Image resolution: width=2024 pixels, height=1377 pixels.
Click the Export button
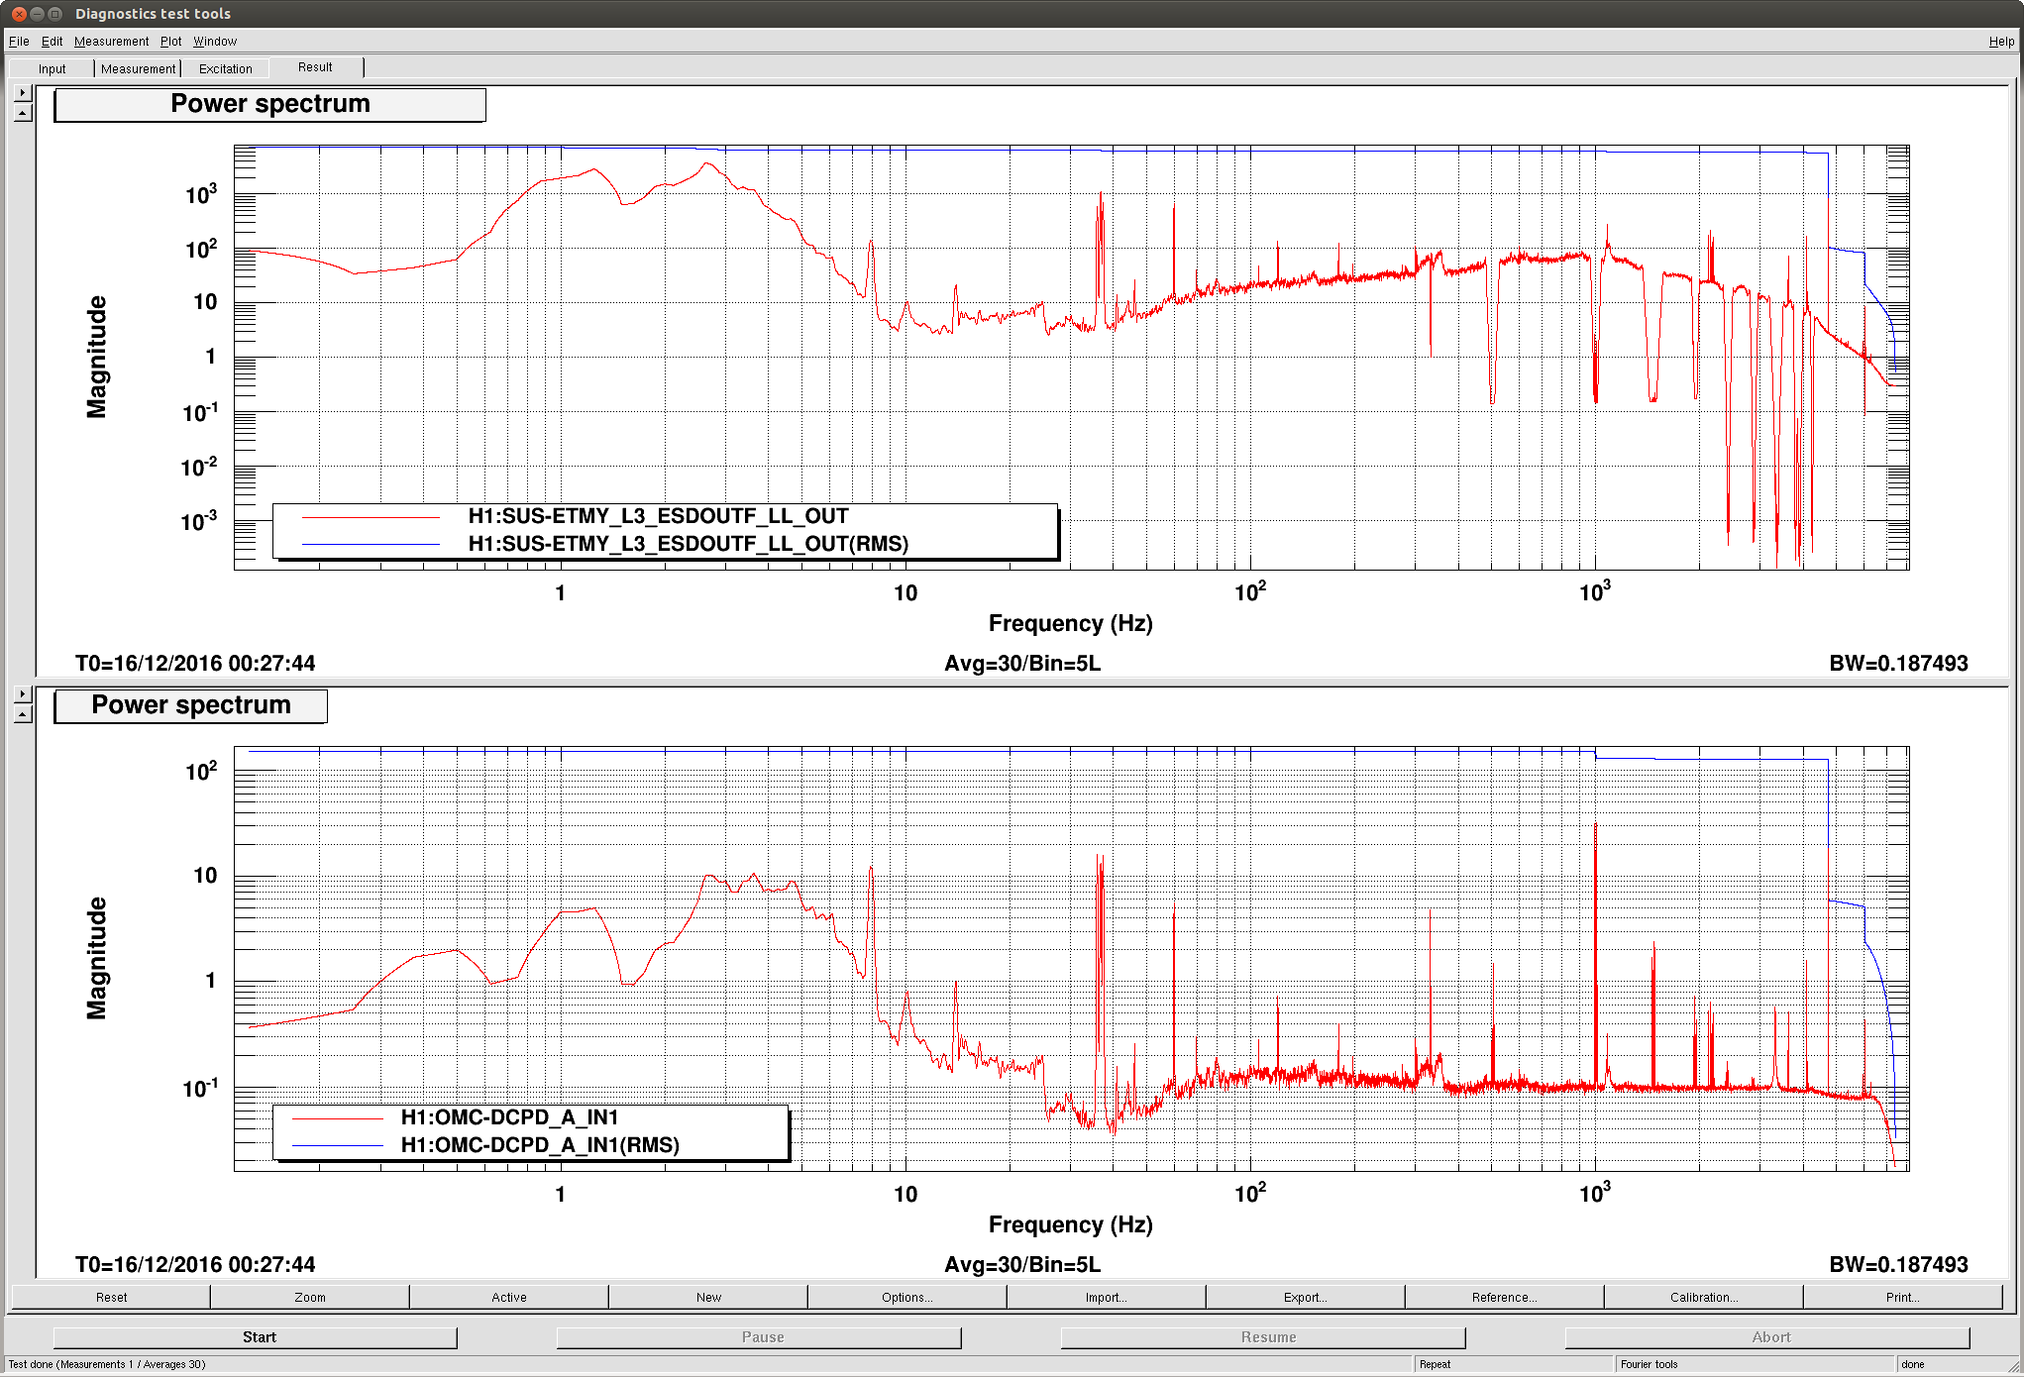(x=1306, y=1297)
